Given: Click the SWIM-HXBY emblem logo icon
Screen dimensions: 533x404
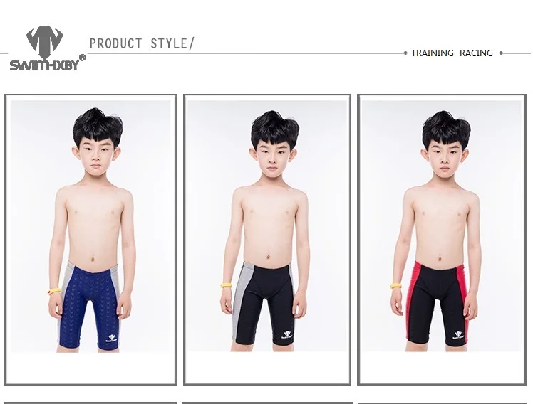Looking at the screenshot, I should (x=44, y=42).
